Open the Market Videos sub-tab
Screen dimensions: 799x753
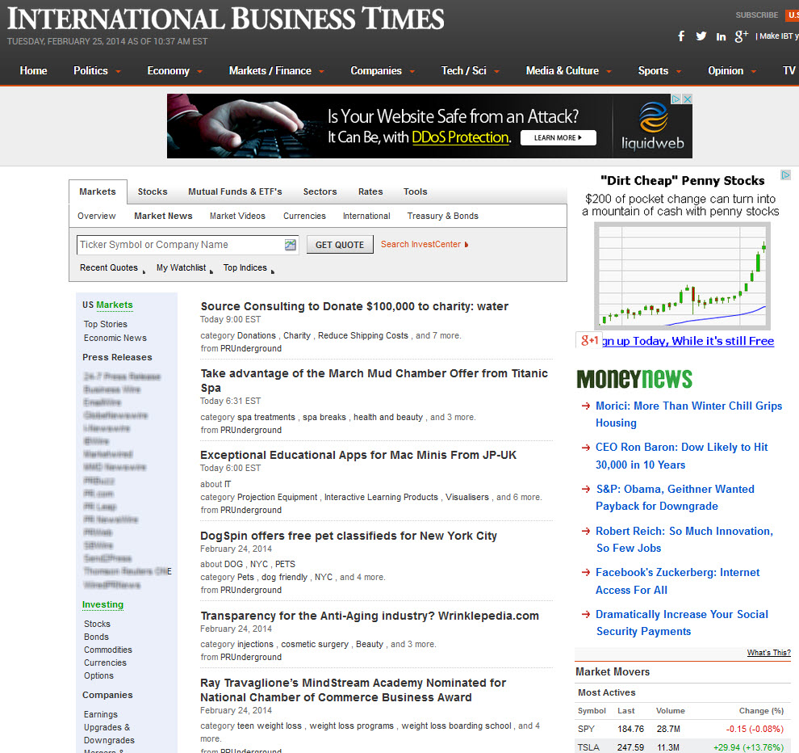pos(237,217)
